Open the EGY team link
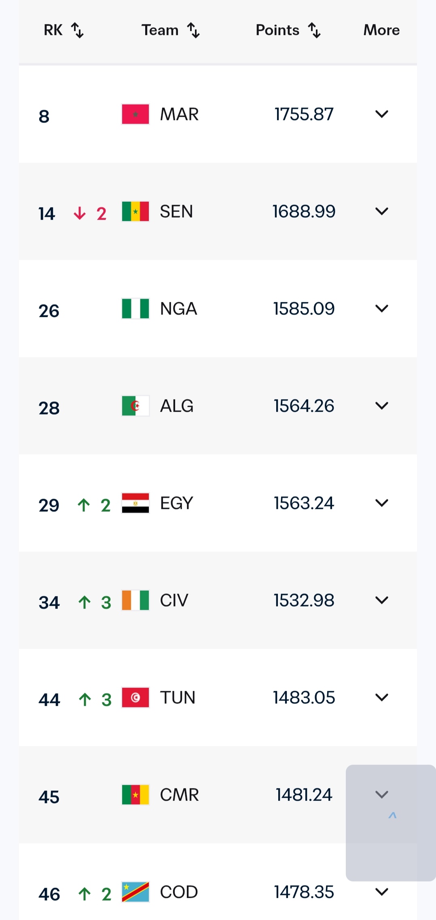 click(177, 503)
